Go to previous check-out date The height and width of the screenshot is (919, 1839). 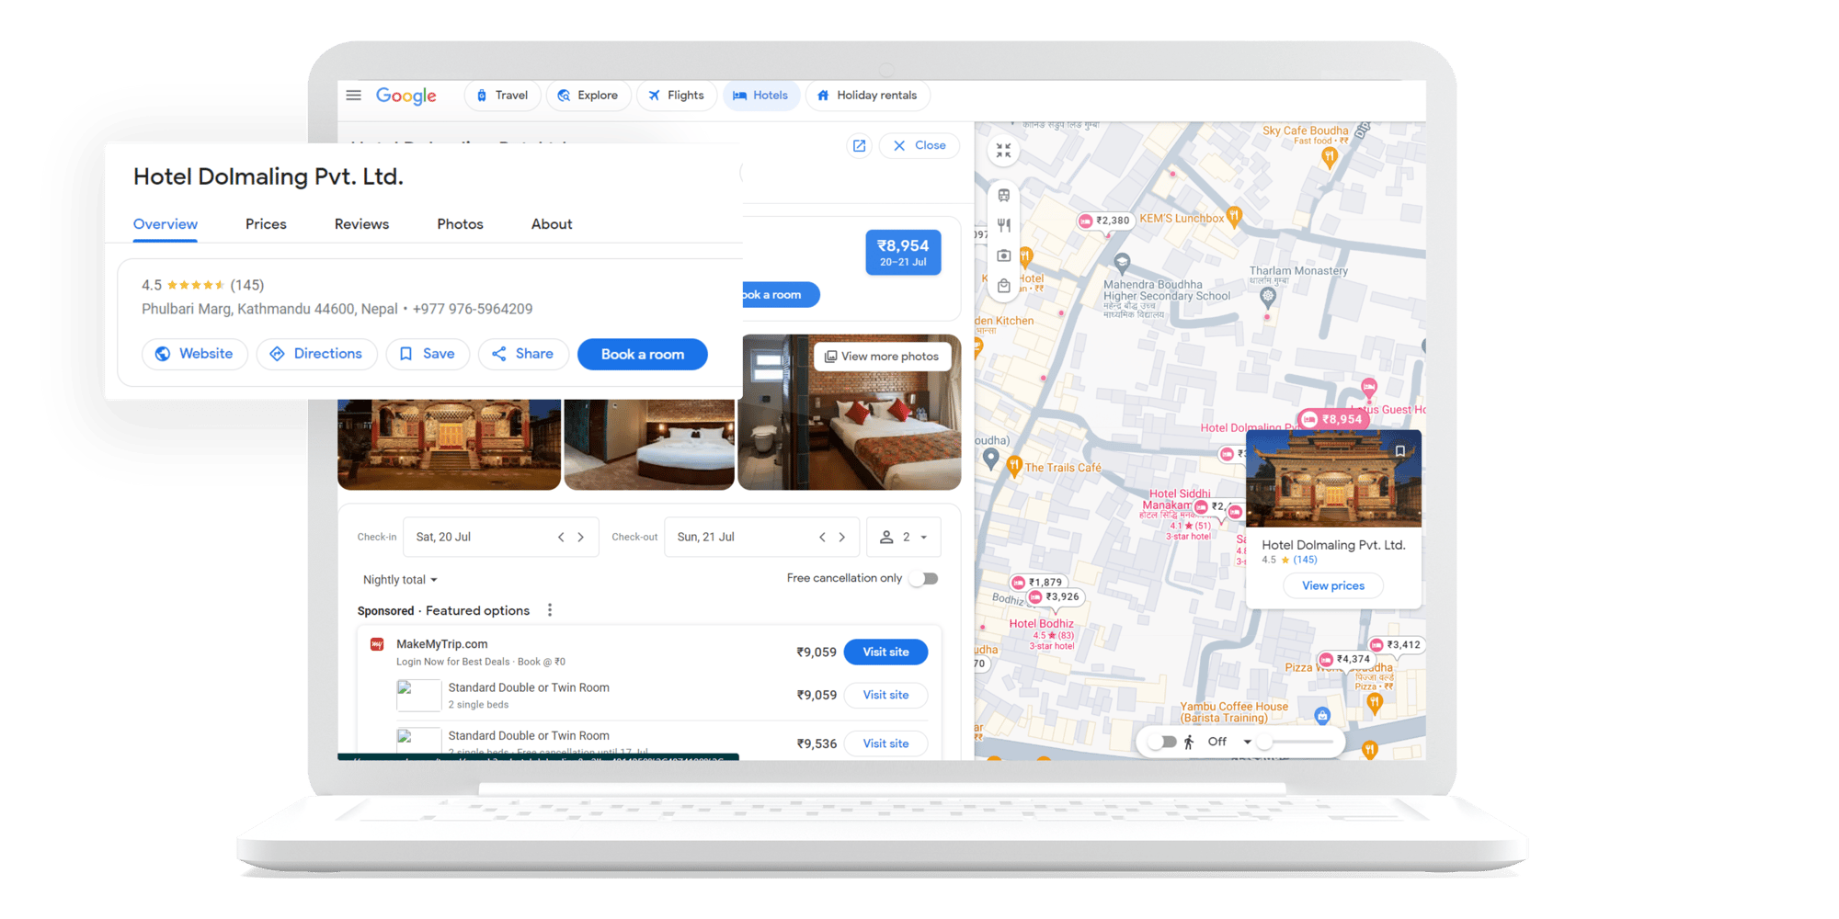(822, 538)
